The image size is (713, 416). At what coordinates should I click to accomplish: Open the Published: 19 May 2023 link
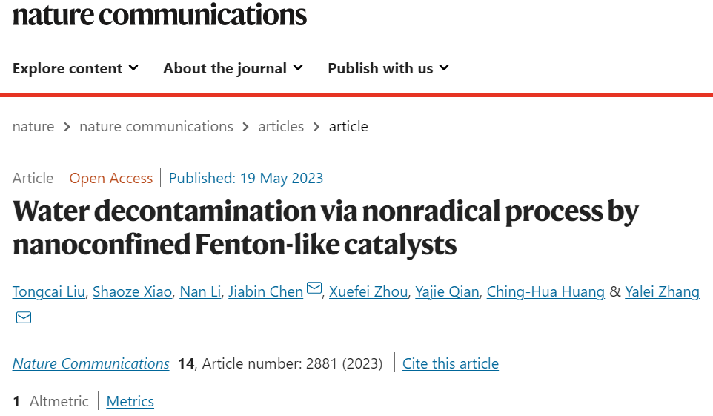click(246, 178)
